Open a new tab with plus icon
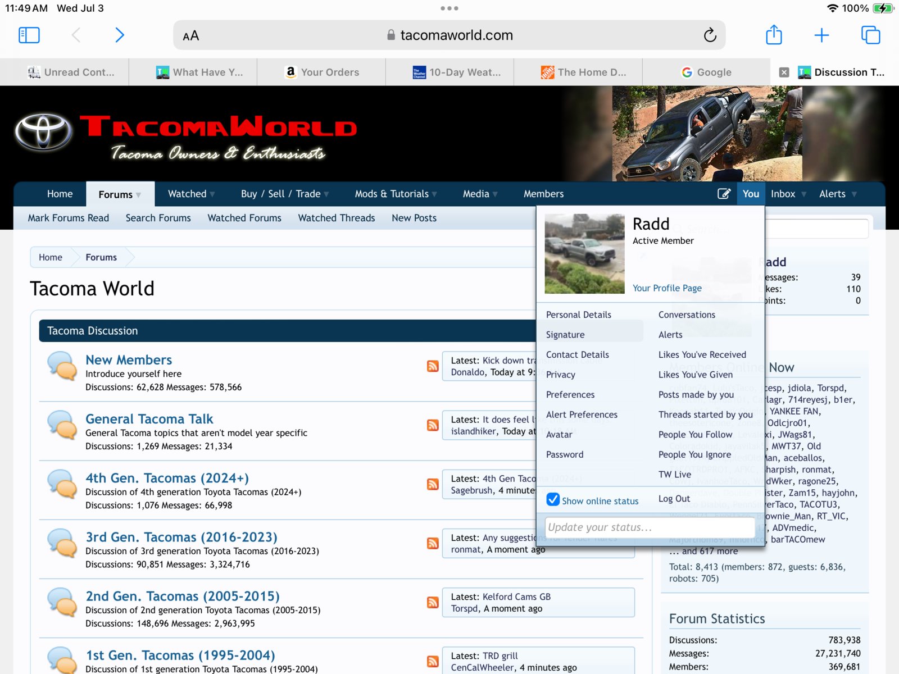899x674 pixels. 821,35
